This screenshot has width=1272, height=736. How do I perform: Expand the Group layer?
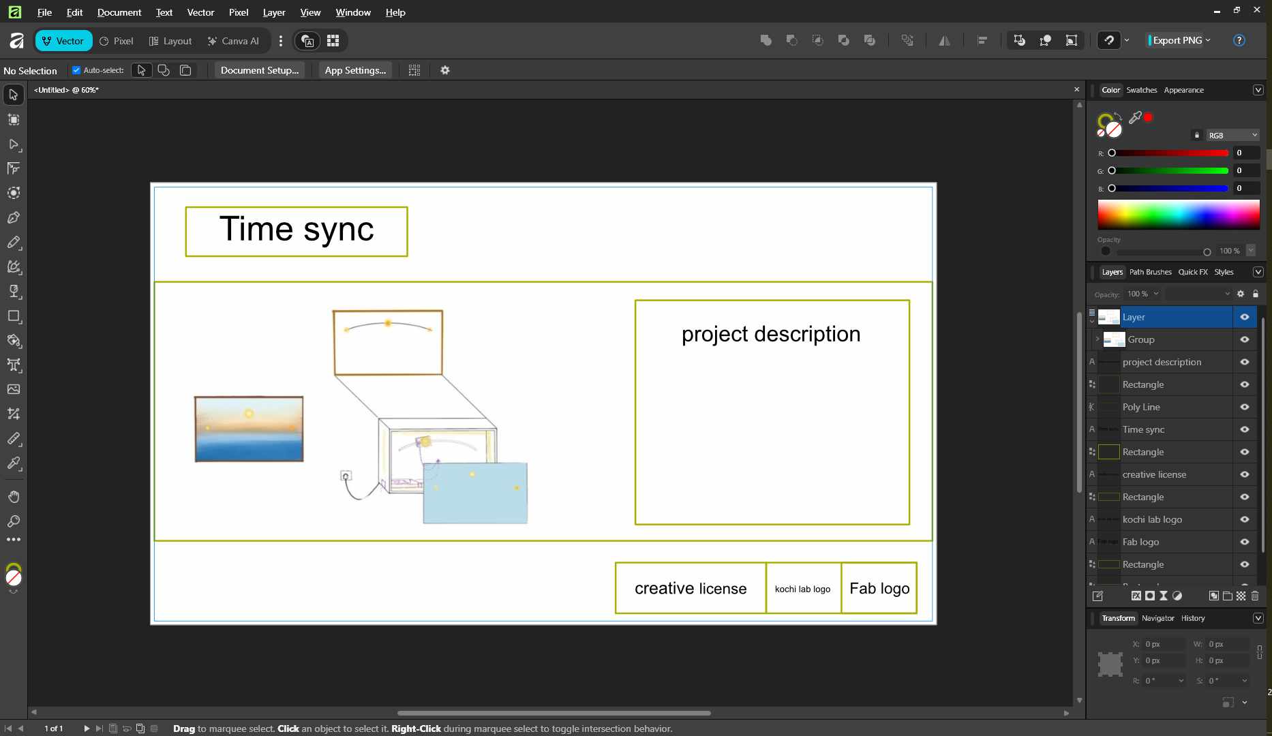point(1097,339)
